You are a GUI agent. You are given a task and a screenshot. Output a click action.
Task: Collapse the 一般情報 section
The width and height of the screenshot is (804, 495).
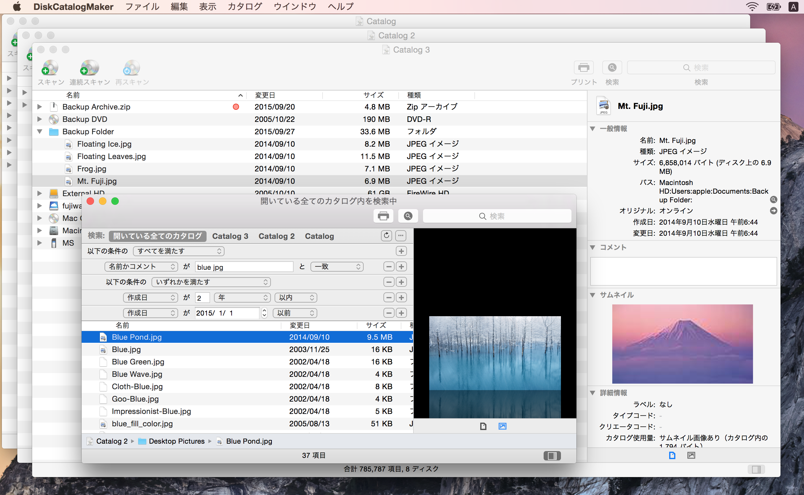point(592,129)
